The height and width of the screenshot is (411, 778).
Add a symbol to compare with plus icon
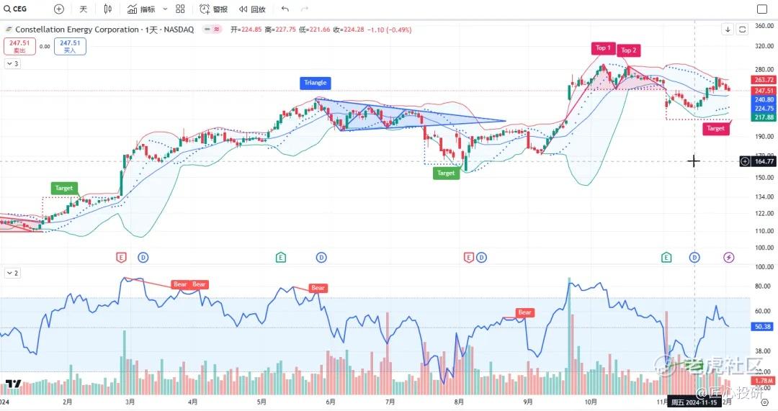coord(58,9)
